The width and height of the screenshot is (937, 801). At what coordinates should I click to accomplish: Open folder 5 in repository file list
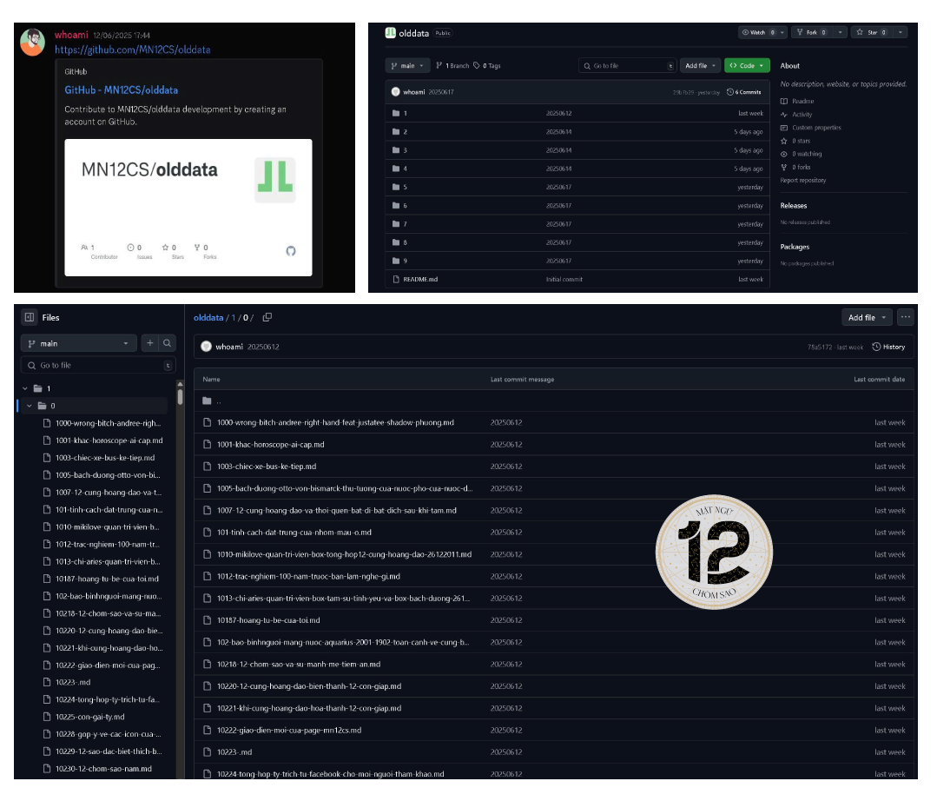click(x=406, y=187)
